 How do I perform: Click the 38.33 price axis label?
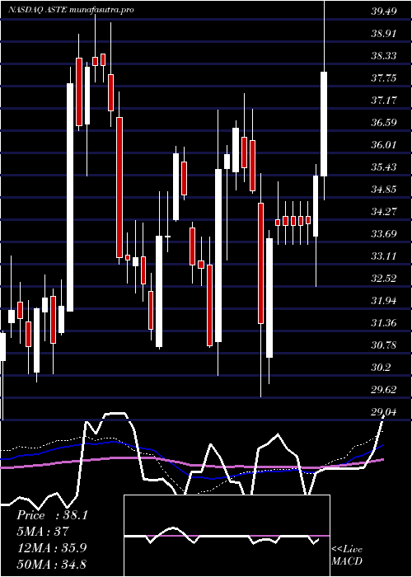(384, 56)
